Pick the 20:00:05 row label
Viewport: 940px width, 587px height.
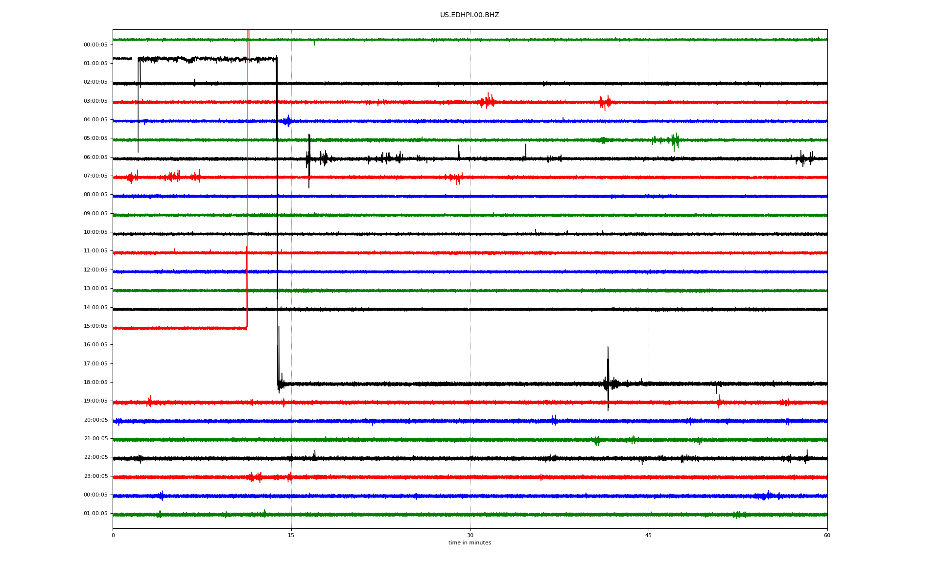tap(95, 420)
